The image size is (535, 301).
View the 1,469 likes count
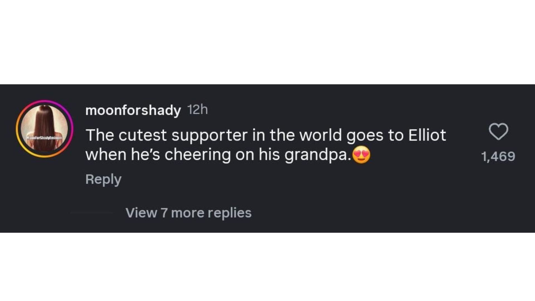[498, 156]
